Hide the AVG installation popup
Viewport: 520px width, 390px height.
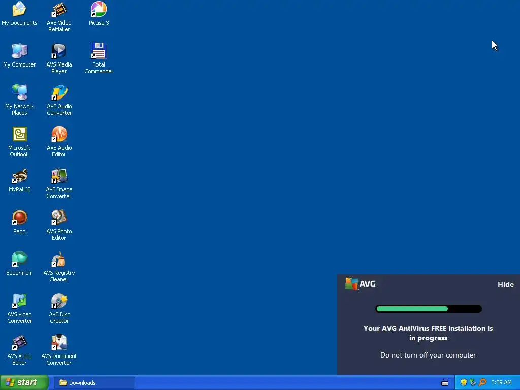(505, 284)
